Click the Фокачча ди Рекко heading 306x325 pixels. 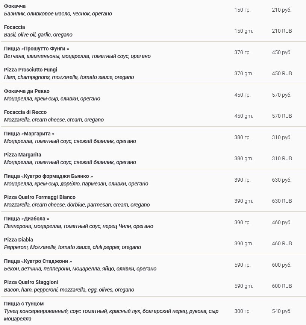[x=27, y=91]
